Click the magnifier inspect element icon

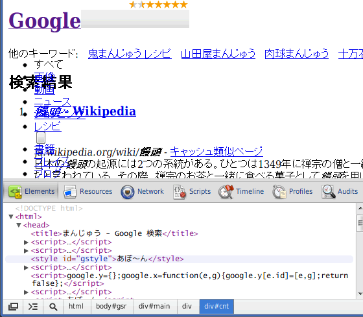pos(53,307)
